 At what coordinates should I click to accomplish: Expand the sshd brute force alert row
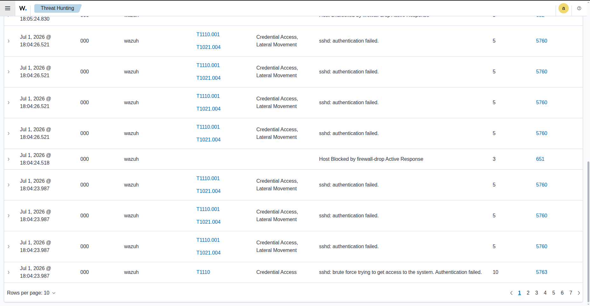point(9,272)
